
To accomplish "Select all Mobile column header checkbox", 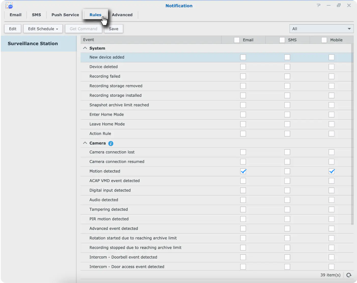I will click(324, 40).
